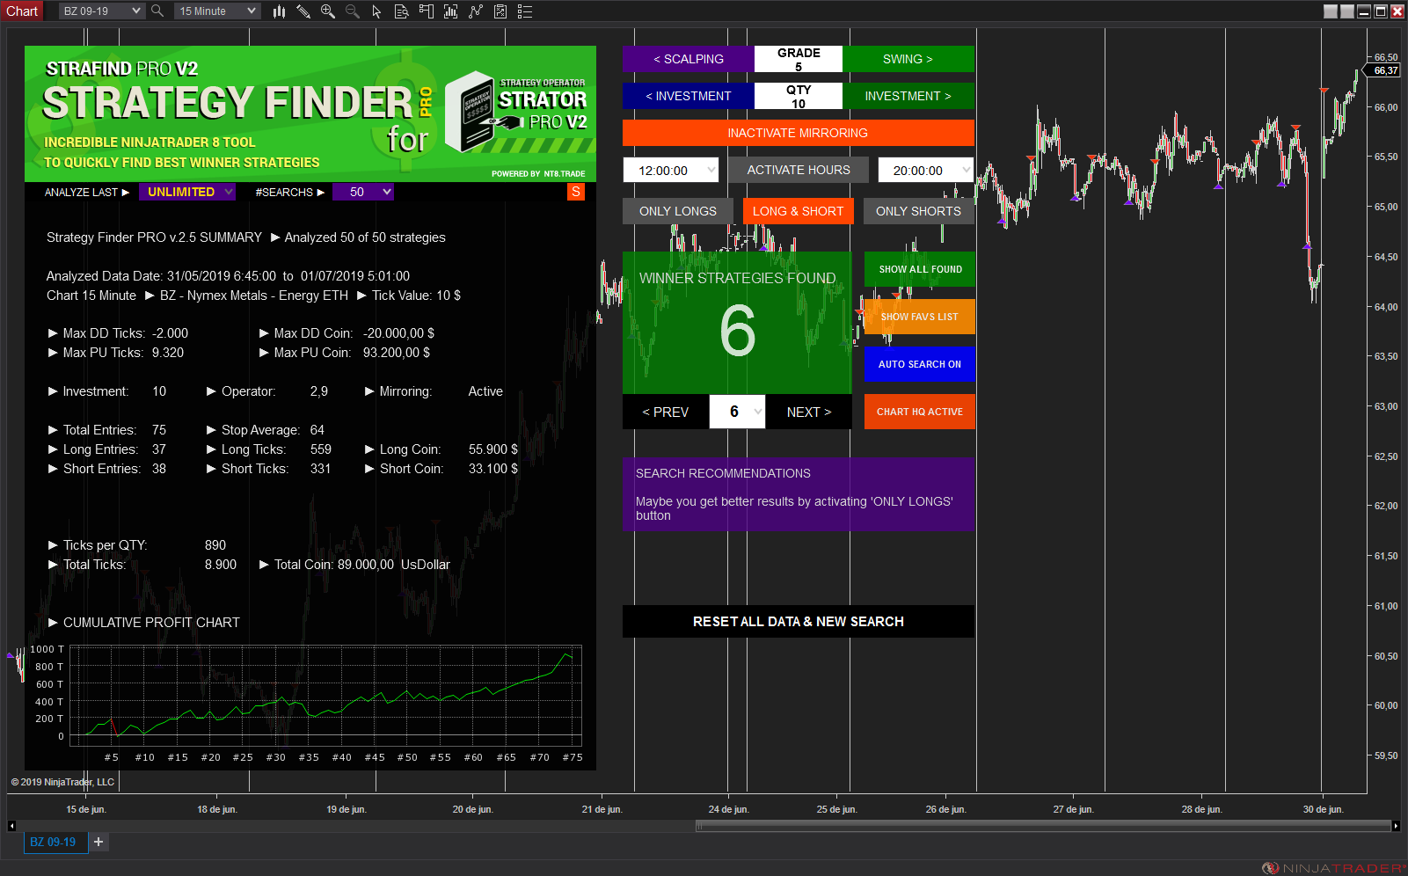Open the strategy number 6 dropdown
Viewport: 1408px width, 876px height.
pyautogui.click(x=737, y=412)
